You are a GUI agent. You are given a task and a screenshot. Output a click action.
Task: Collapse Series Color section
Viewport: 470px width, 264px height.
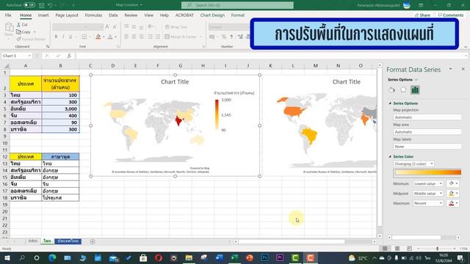point(390,156)
